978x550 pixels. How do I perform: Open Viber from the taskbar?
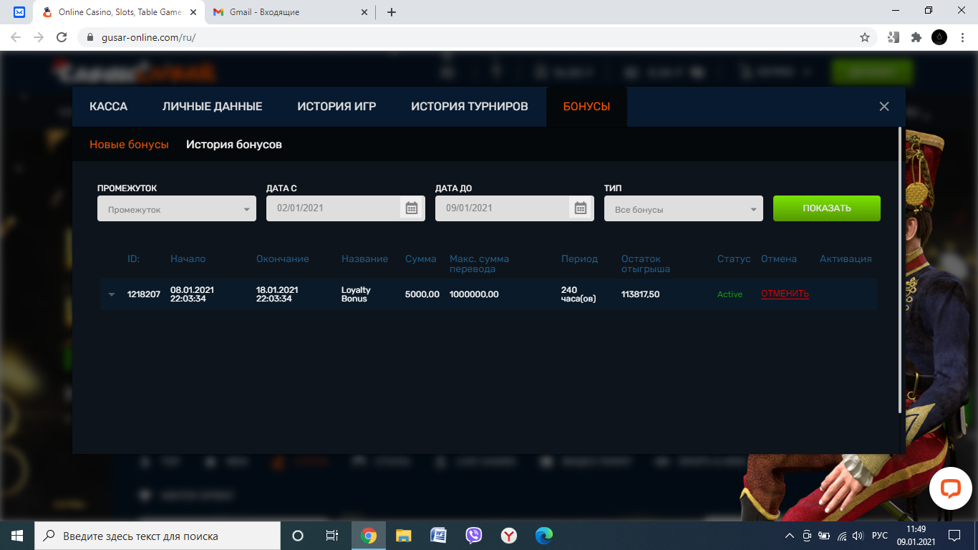473,536
